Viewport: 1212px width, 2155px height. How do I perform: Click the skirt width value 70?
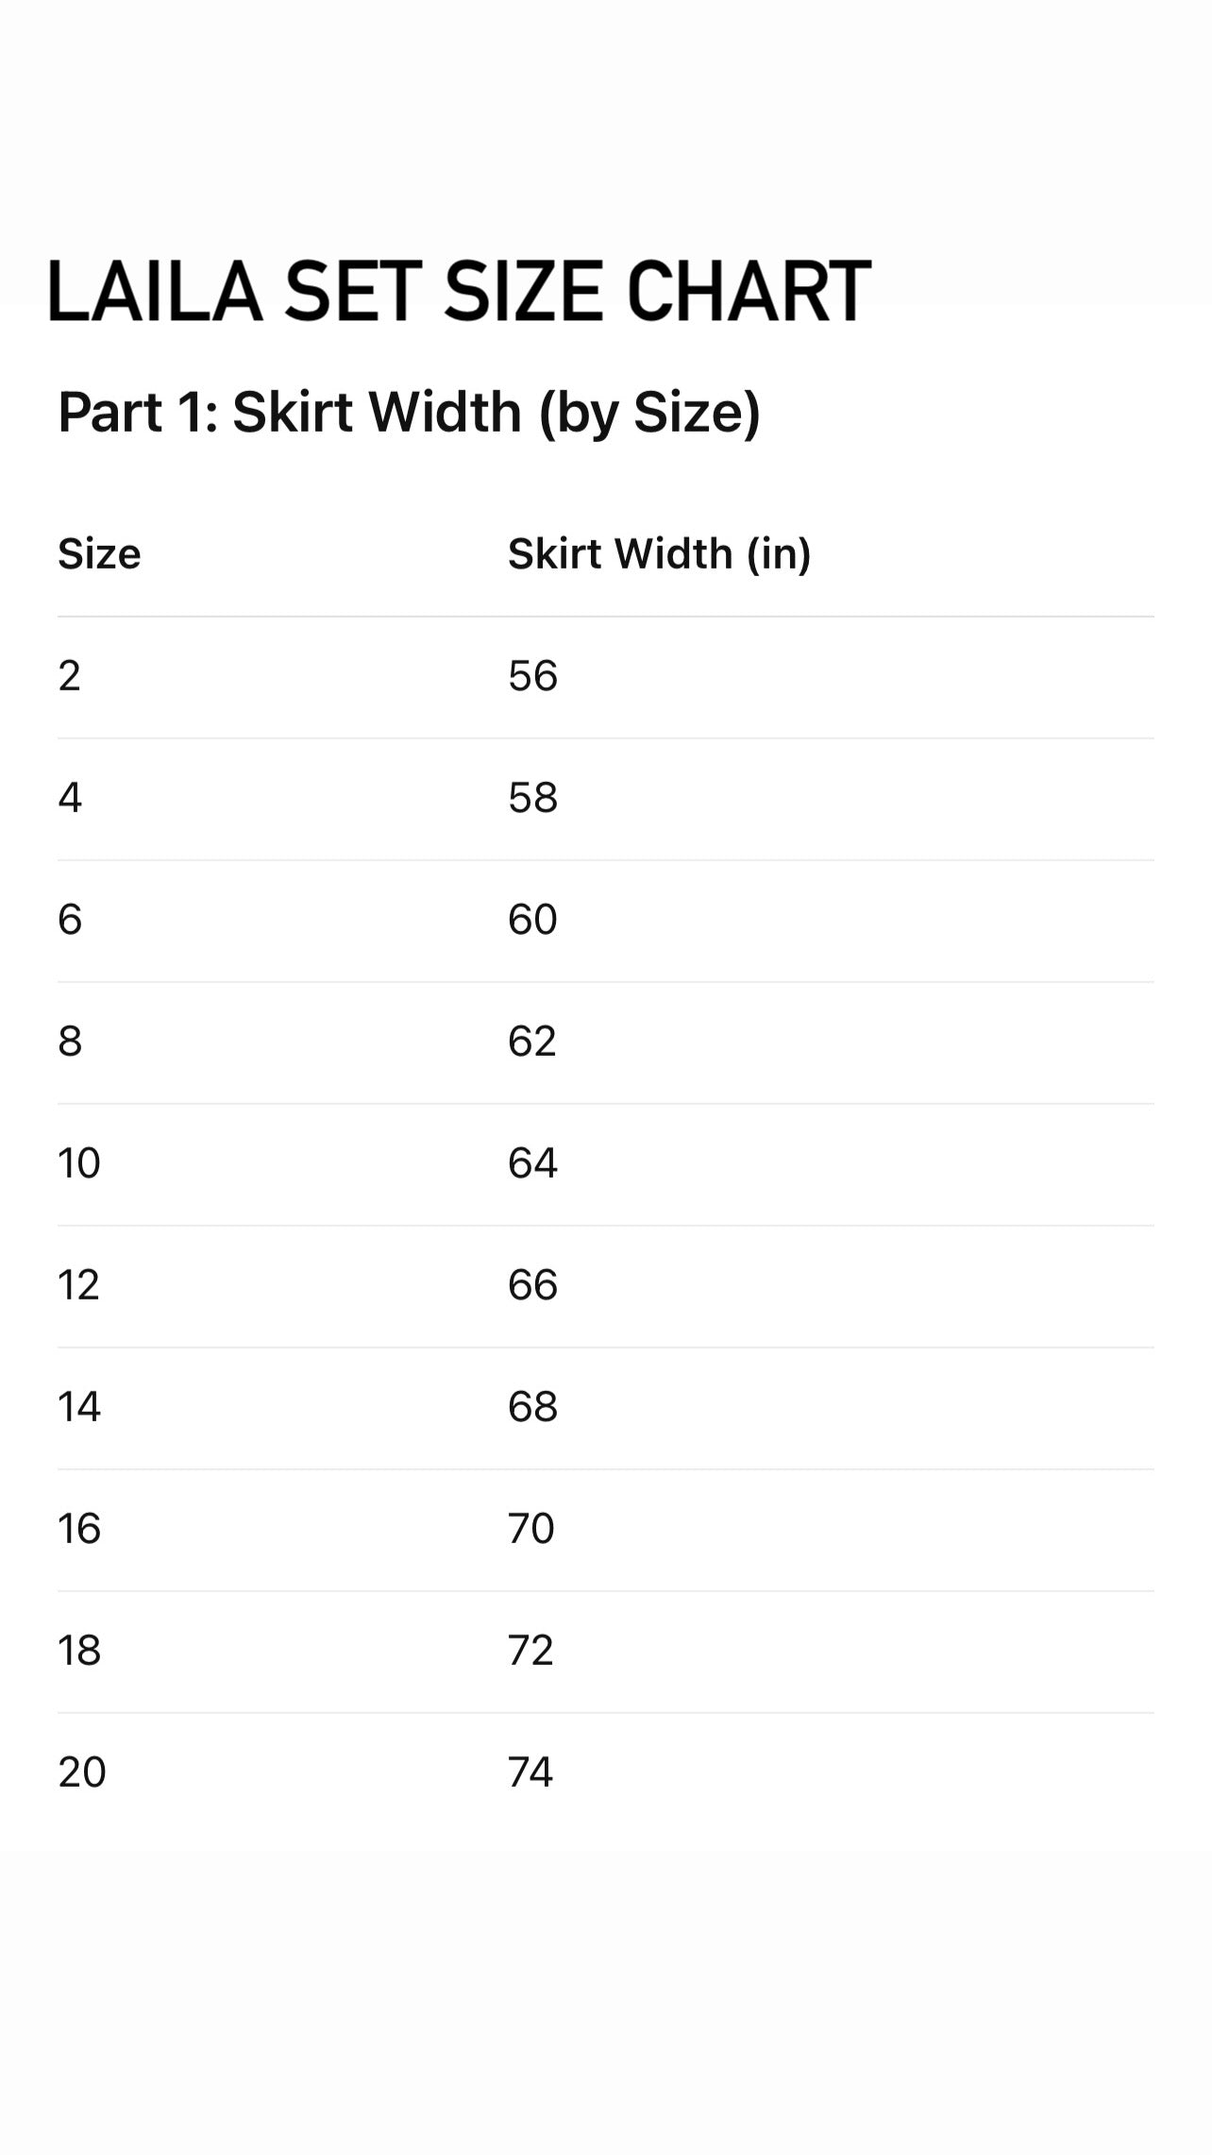(531, 1529)
